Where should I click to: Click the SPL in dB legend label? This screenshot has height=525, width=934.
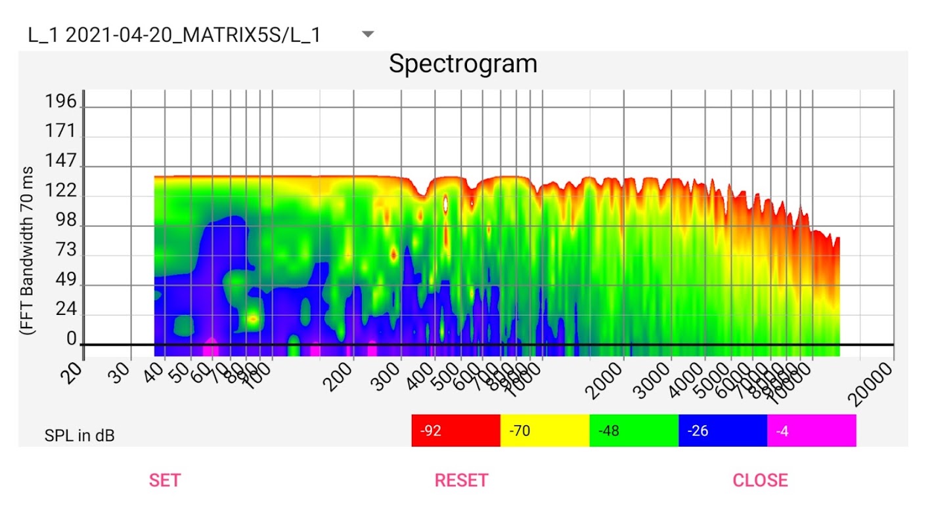(79, 435)
